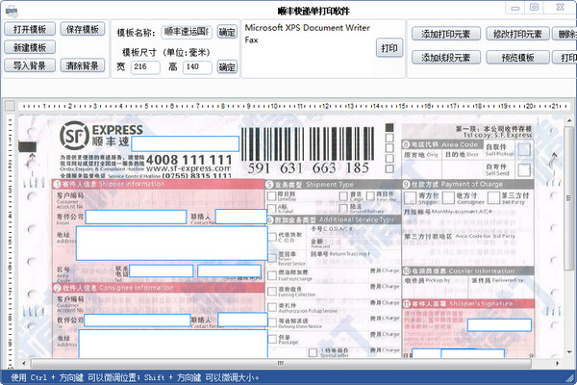Click the horizontal scrollbar right arrow
This screenshot has width=577, height=385.
tap(558, 363)
